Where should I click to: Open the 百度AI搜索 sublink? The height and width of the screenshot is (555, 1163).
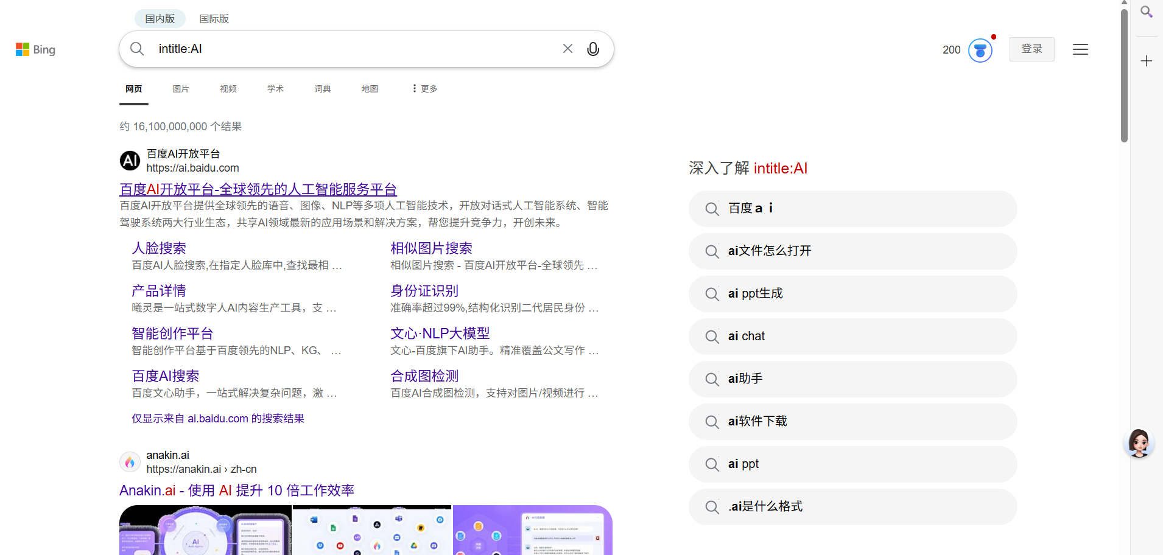click(166, 376)
